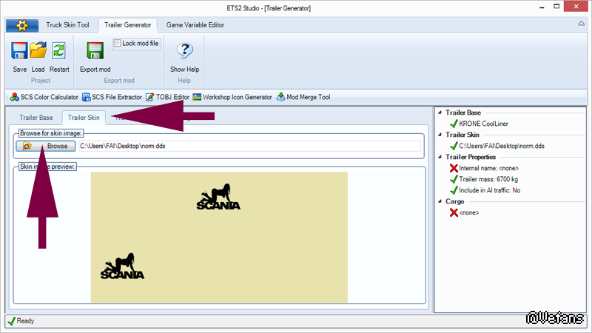Collapse the ribbon with the chevron
Image resolution: width=592 pixels, height=333 pixels.
[x=581, y=24]
